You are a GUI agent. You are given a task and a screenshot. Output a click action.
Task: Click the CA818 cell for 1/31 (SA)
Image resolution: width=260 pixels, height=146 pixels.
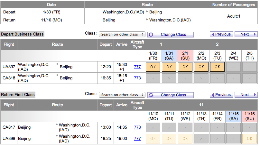[169, 78]
